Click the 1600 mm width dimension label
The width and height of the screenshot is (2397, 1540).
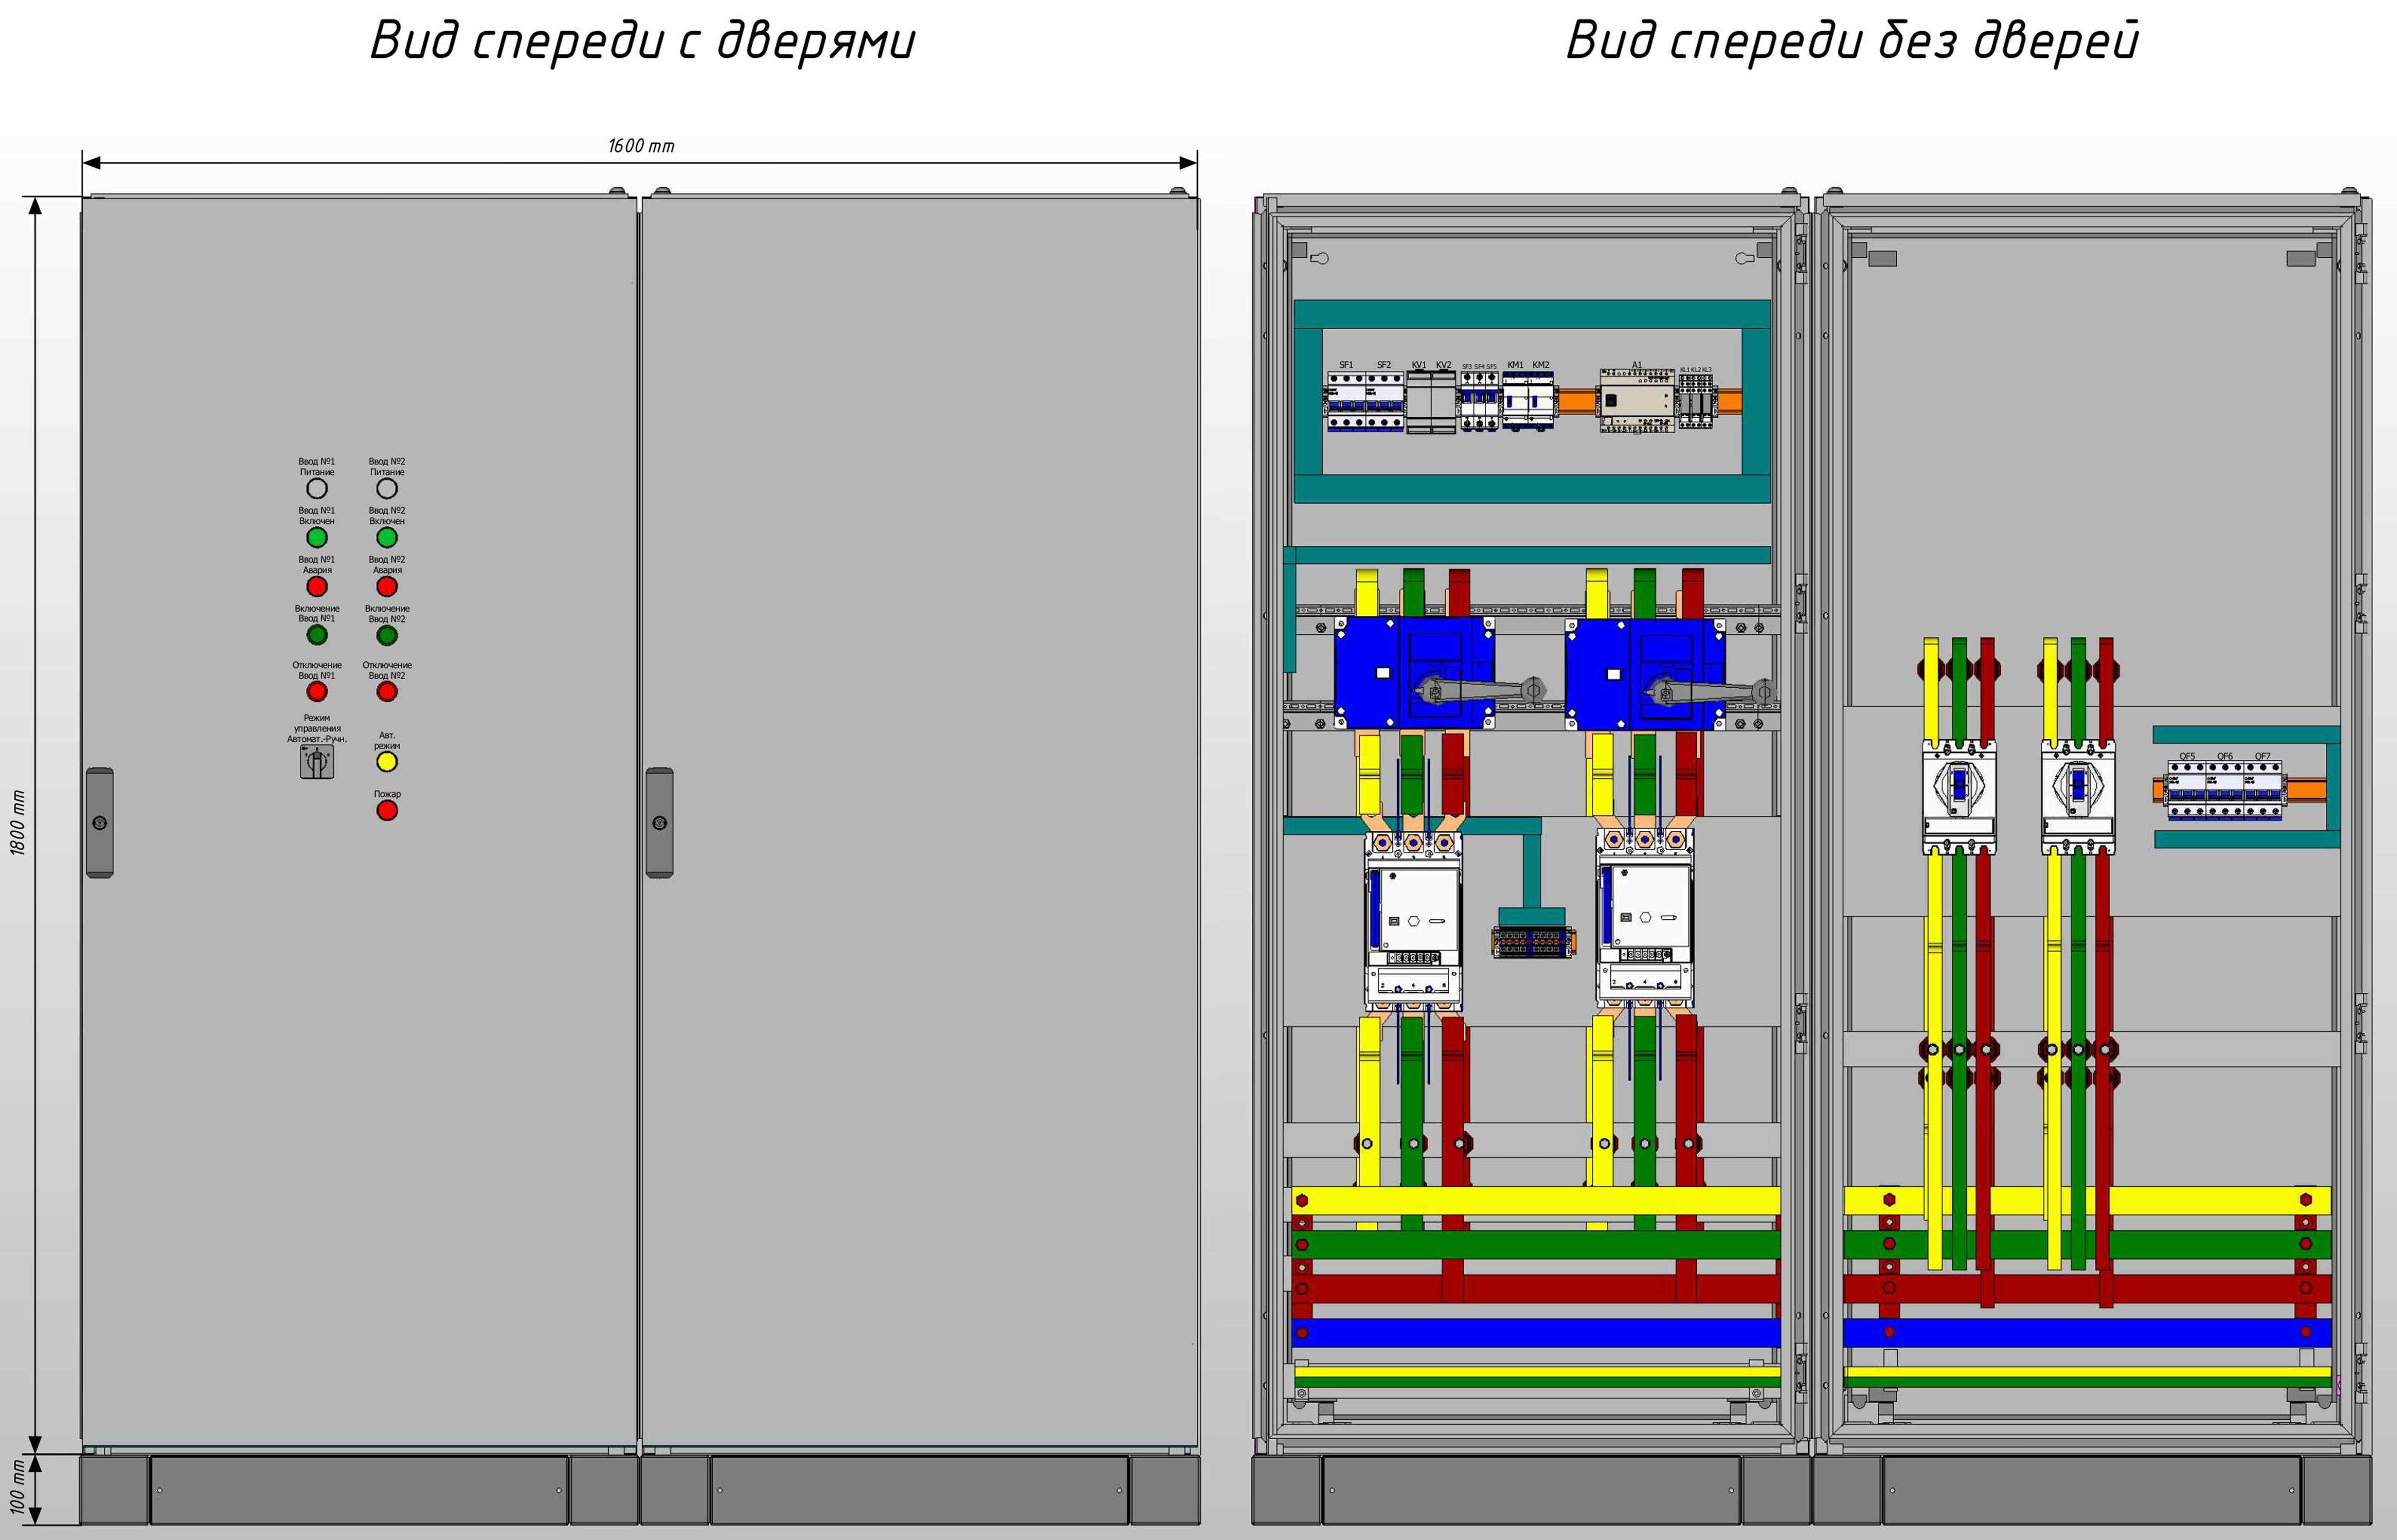coord(641,146)
